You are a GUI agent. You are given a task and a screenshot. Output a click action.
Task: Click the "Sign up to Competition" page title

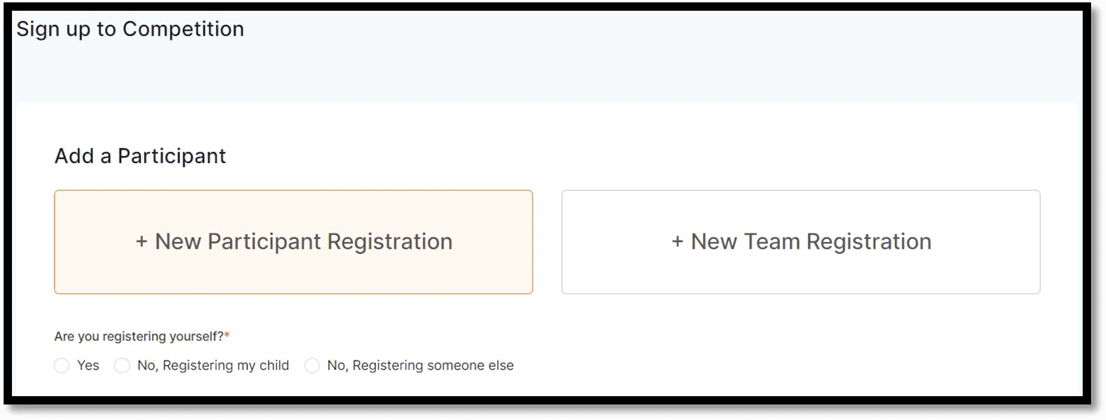click(130, 29)
